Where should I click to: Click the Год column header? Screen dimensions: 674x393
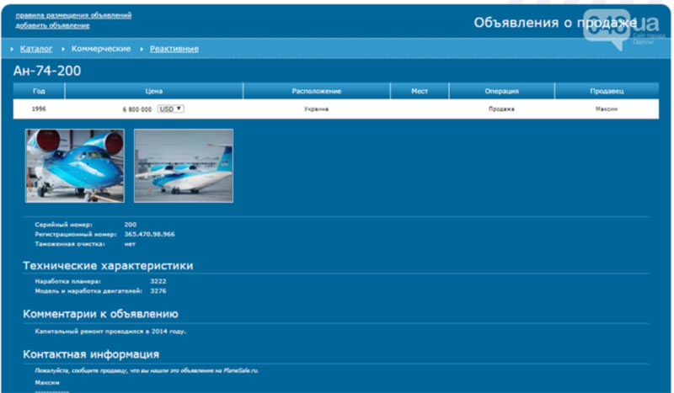pos(39,91)
